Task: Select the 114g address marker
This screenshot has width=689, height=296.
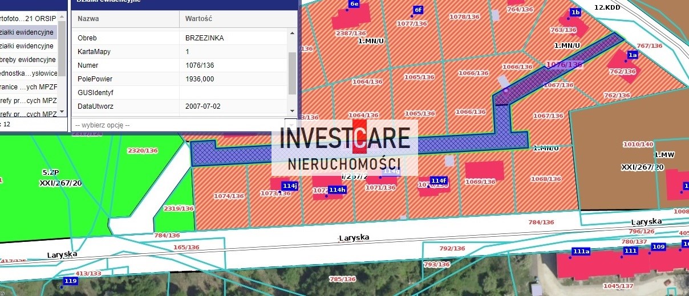Action: click(391, 171)
